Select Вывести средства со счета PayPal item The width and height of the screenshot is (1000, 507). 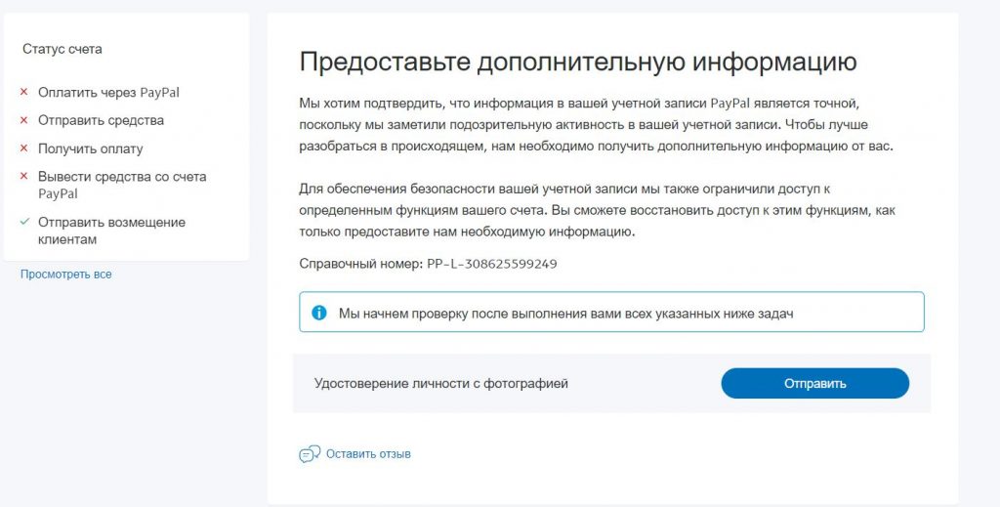coord(122,185)
